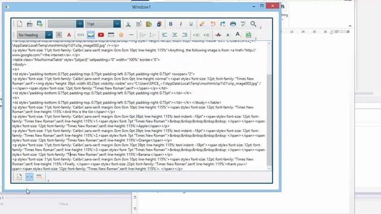
Task: Click the 'And this is the list' text
Action: pos(79,112)
